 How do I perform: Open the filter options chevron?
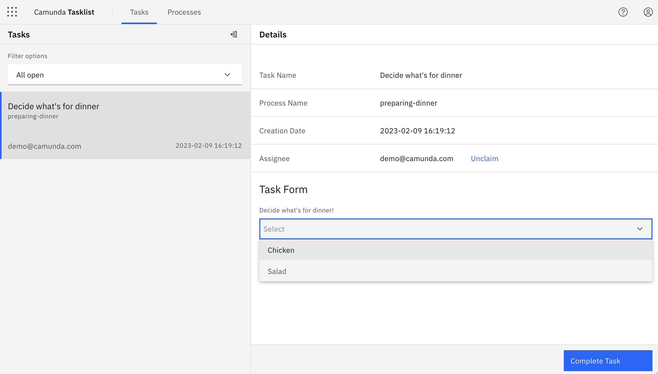227,75
